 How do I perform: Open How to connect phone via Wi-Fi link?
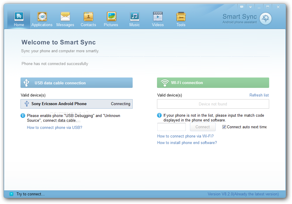185,136
